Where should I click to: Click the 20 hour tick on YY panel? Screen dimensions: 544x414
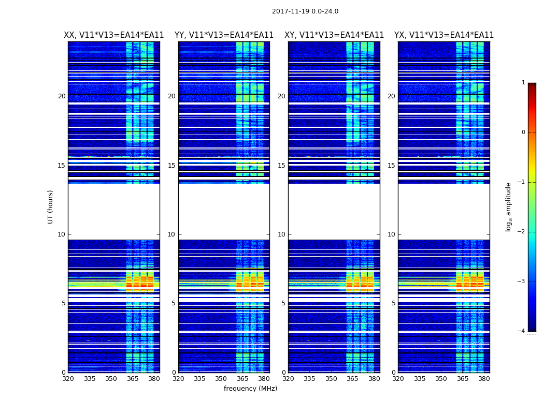pos(171,96)
